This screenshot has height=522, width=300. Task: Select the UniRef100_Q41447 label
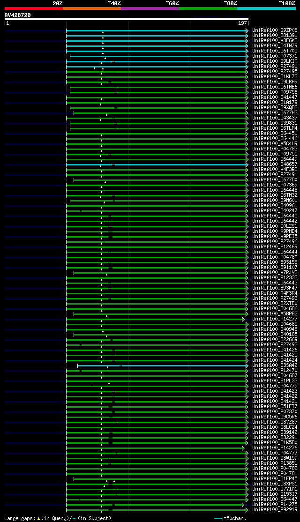[275, 97]
